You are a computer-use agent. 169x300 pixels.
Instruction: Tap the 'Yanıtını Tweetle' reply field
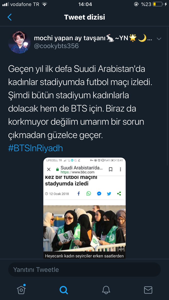point(84,269)
